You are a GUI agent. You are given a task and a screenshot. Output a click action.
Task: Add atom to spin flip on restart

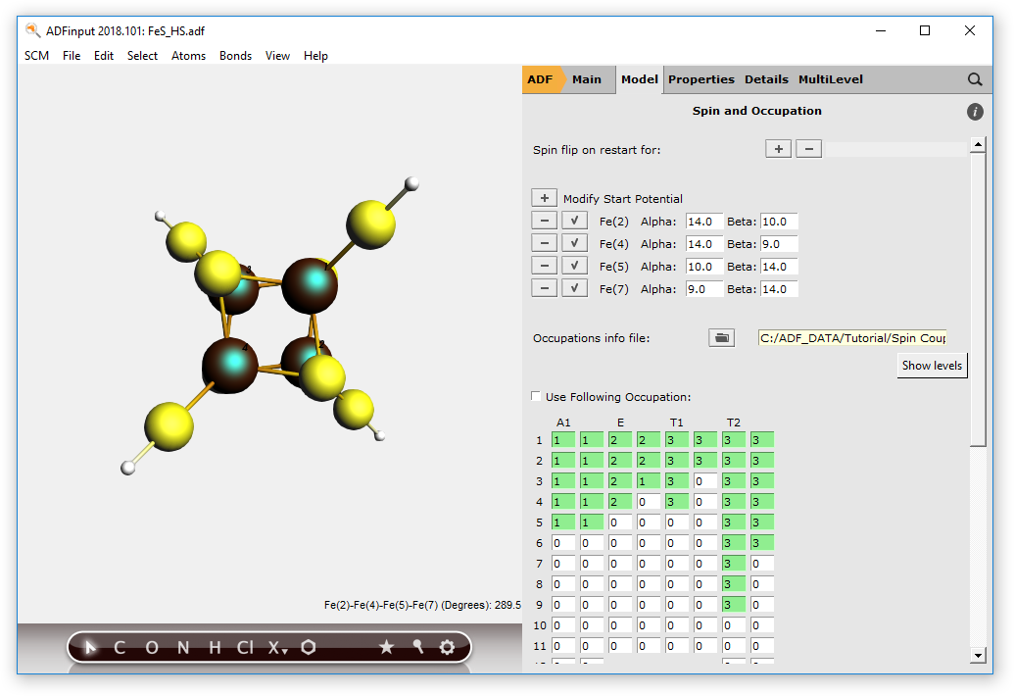click(779, 149)
